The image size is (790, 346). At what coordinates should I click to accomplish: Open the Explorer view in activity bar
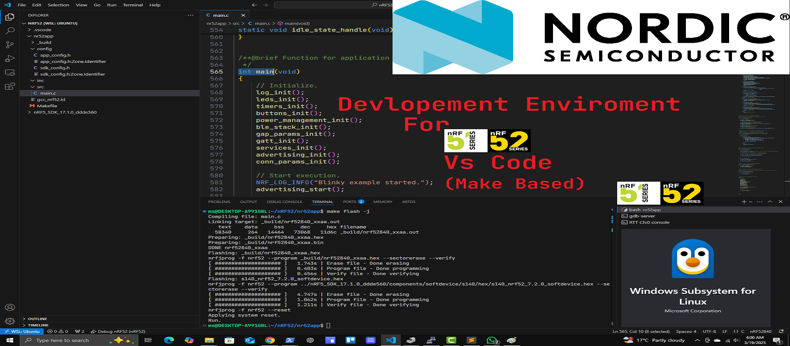click(x=9, y=17)
